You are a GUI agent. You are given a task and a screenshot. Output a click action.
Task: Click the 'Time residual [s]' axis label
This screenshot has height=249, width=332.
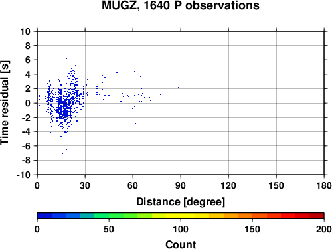click(x=5, y=103)
